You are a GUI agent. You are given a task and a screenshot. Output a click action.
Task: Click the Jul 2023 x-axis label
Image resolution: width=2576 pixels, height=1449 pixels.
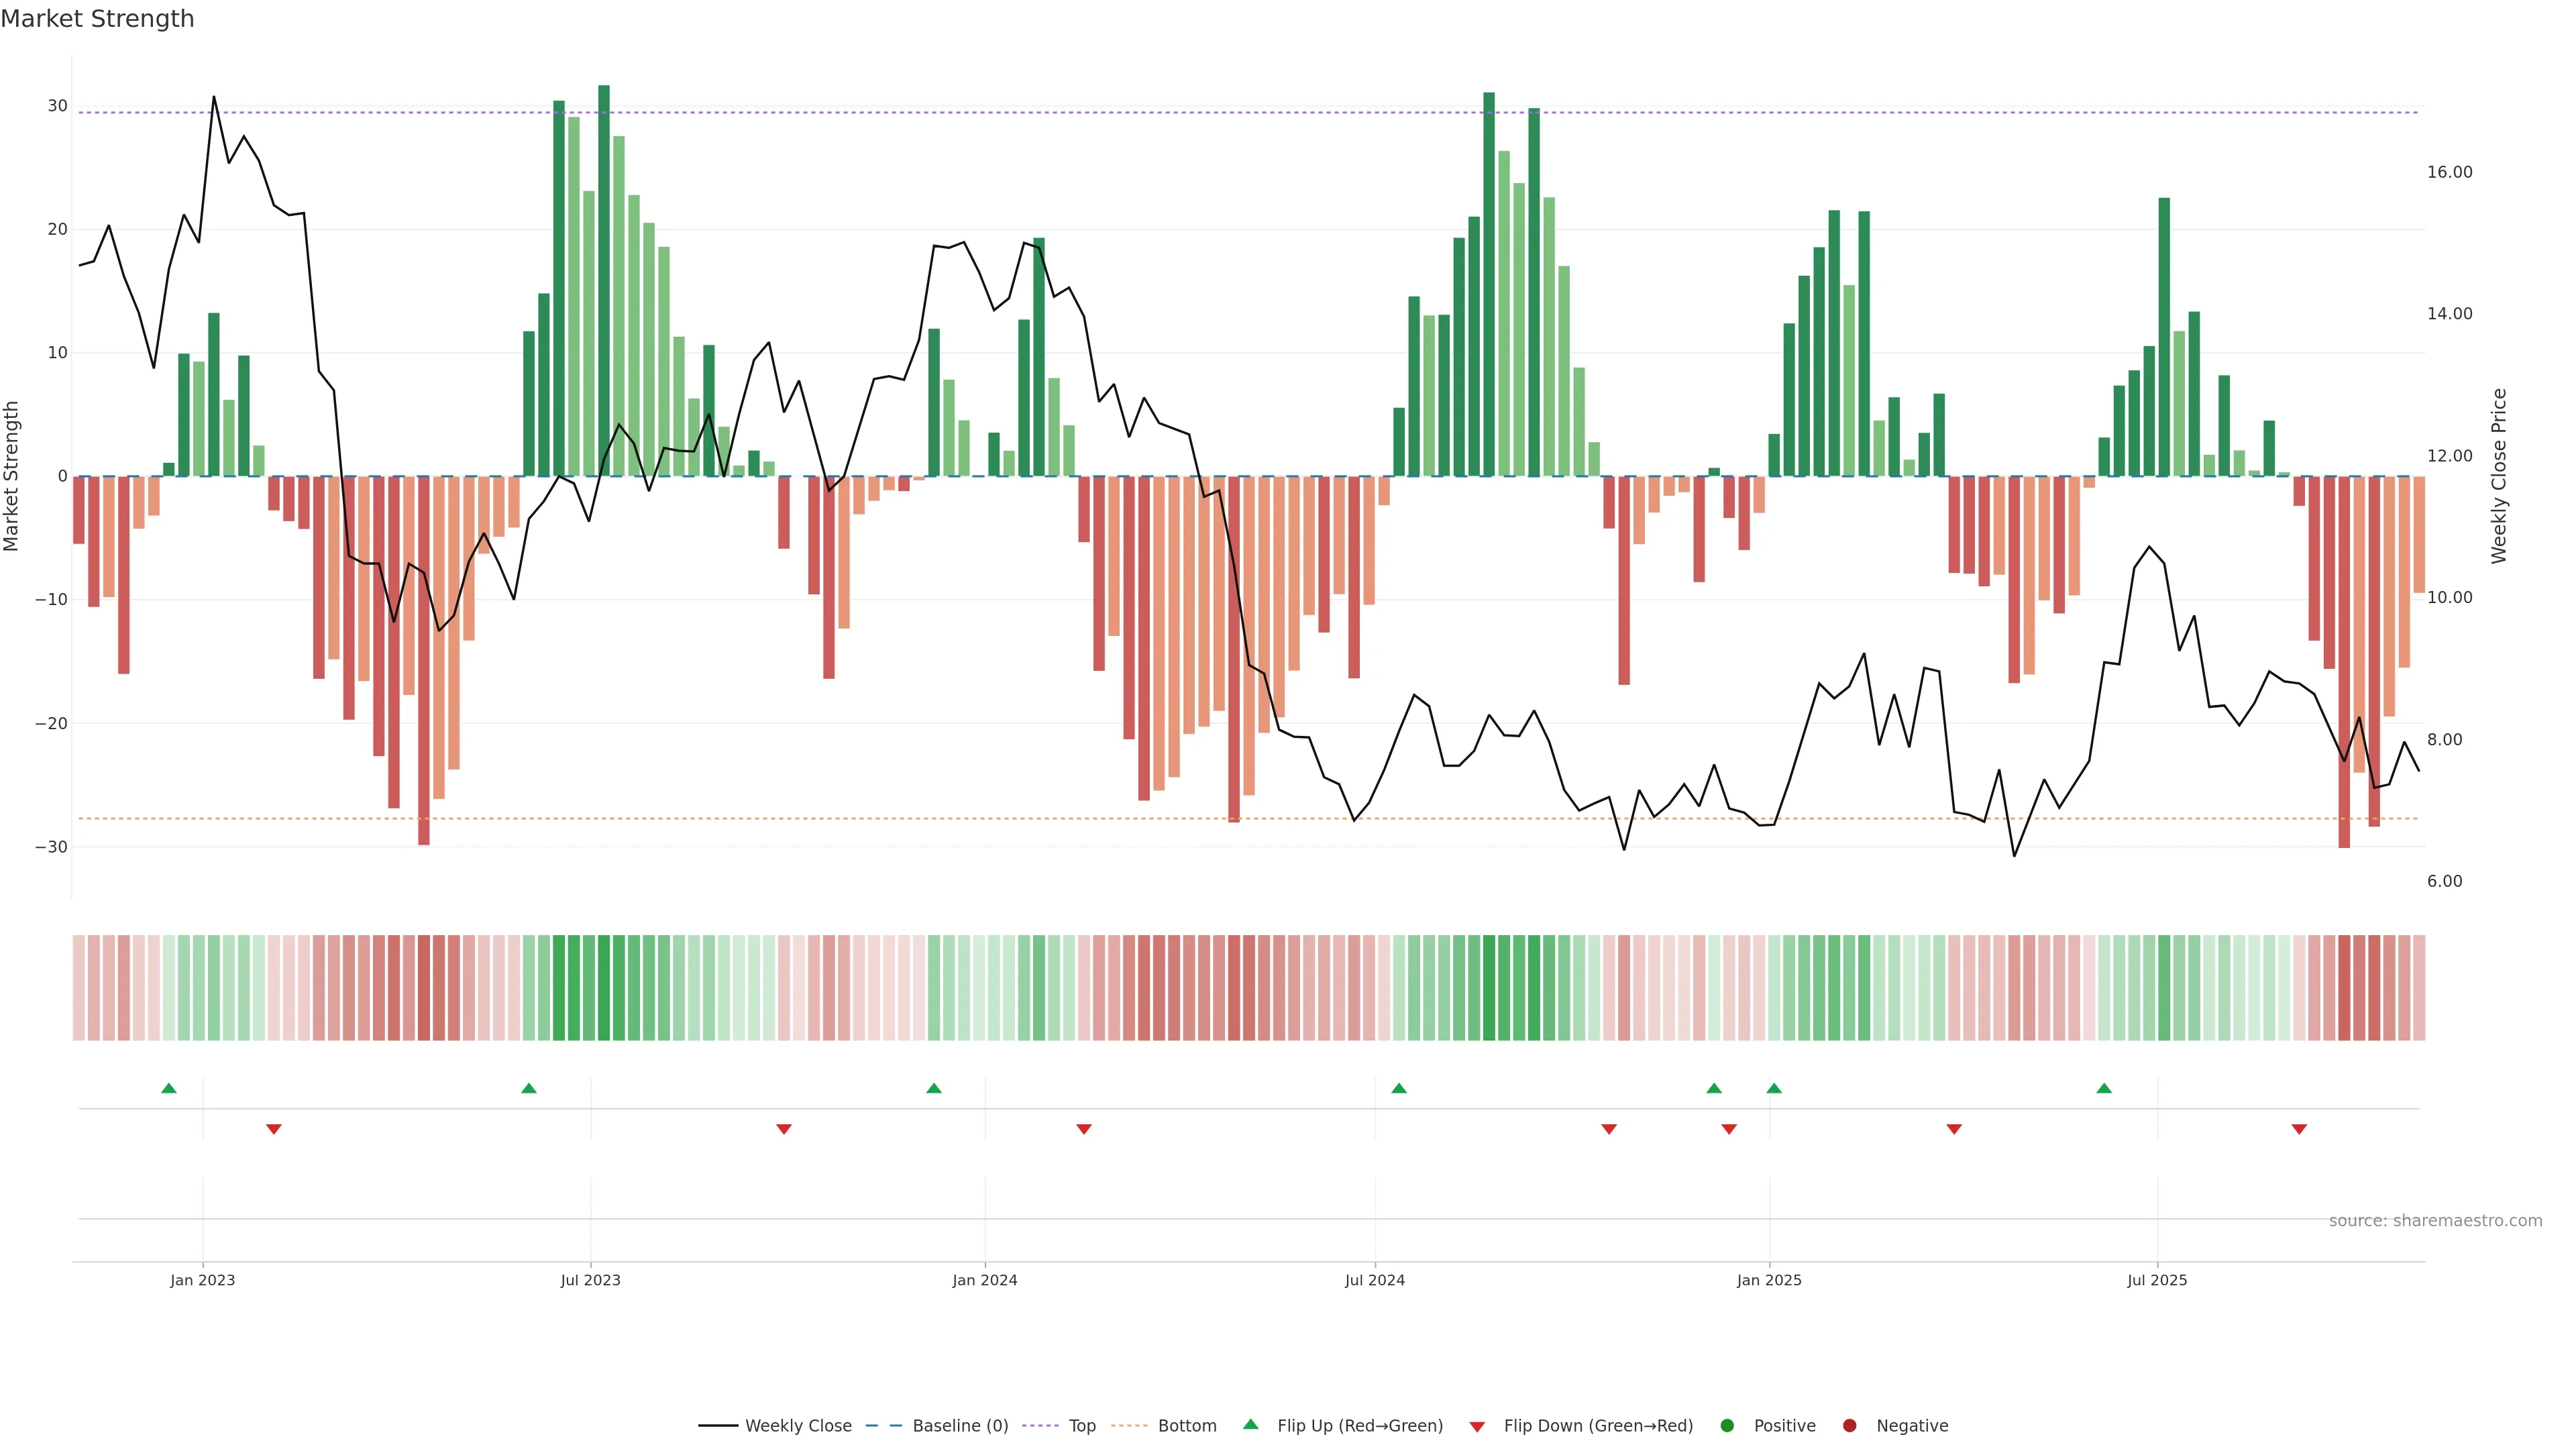click(590, 1280)
